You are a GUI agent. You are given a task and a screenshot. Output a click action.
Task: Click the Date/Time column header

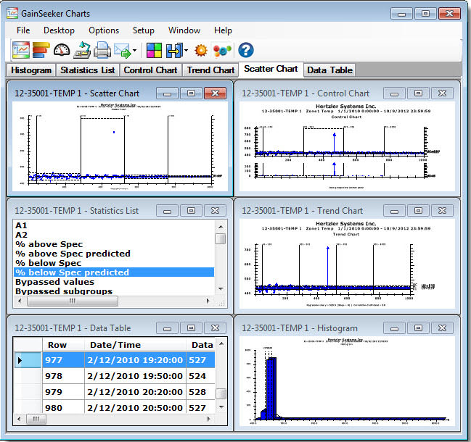click(x=115, y=345)
